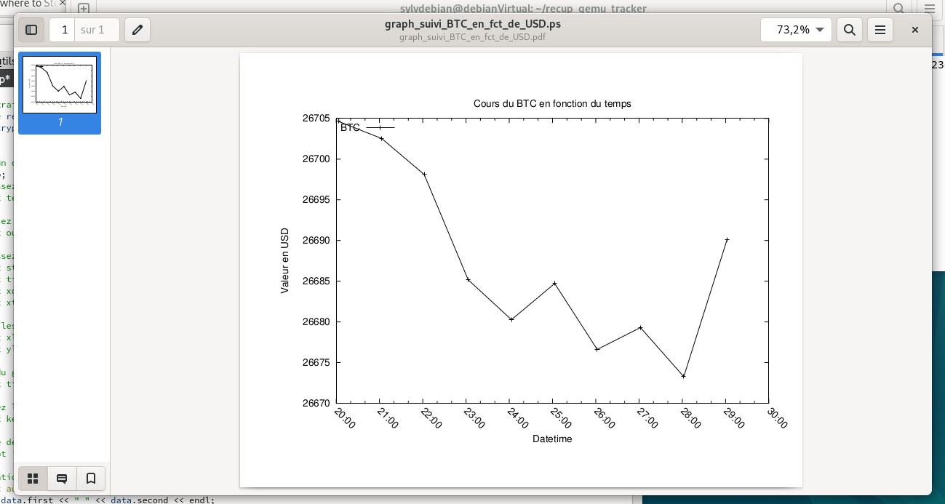Viewport: 945px width, 504px height.
Task: Open the new tab plus button in background window
Action: pos(84,8)
